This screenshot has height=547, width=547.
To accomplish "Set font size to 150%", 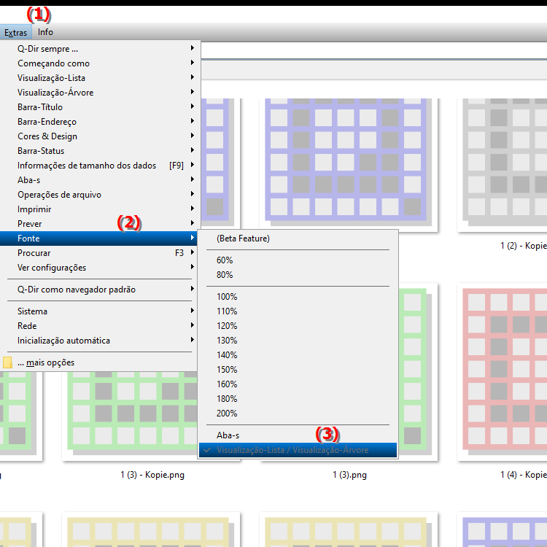I will point(298,370).
